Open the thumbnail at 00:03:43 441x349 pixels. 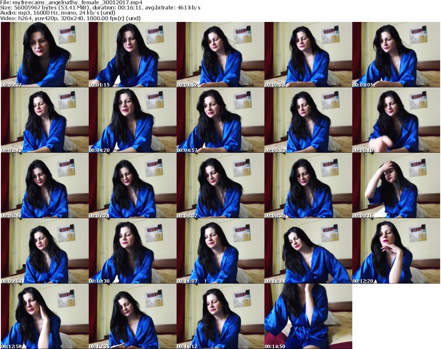45,120
